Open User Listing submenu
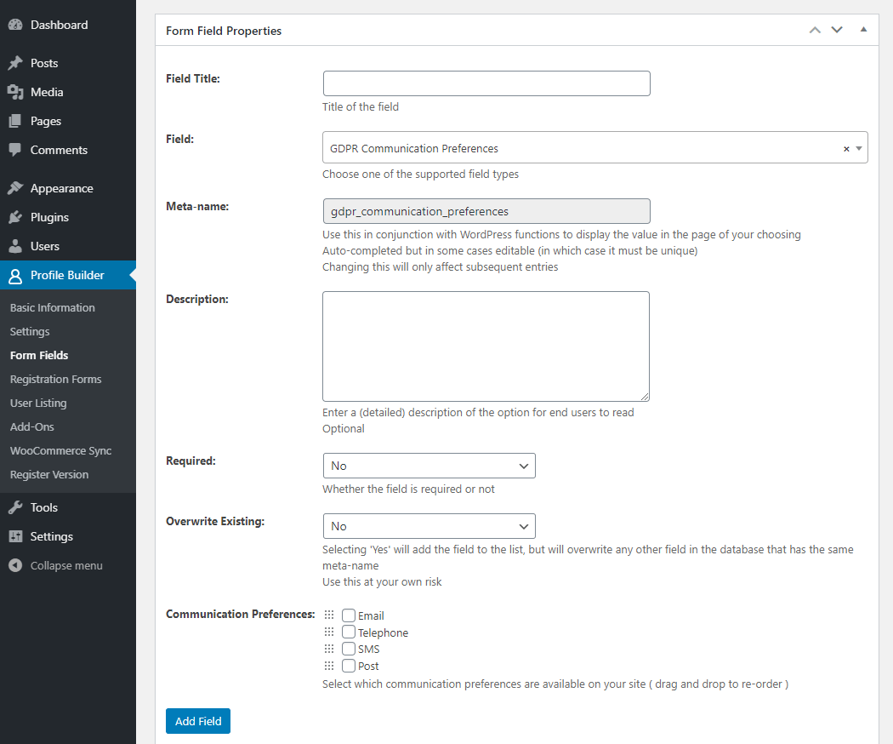This screenshot has height=744, width=893. (38, 403)
